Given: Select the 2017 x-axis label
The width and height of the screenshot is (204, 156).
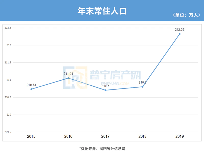Looking at the screenshot, I should coord(105,136).
